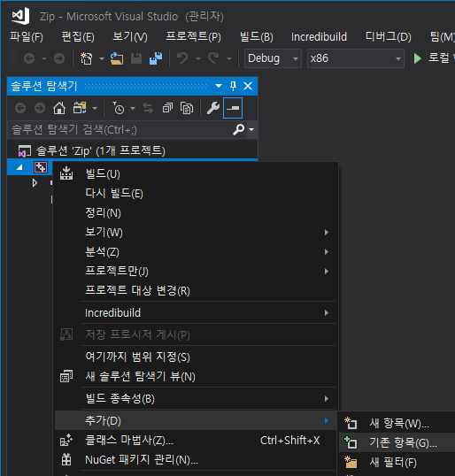Open the 프로젝트(P) menu
Screen dimensions: 455x476
[x=193, y=37]
